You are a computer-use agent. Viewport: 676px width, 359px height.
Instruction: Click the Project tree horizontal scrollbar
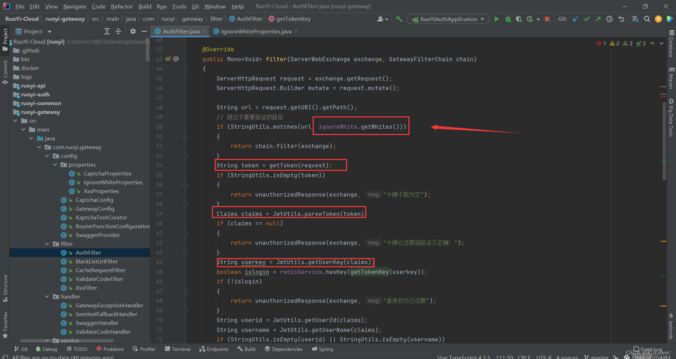[67, 341]
